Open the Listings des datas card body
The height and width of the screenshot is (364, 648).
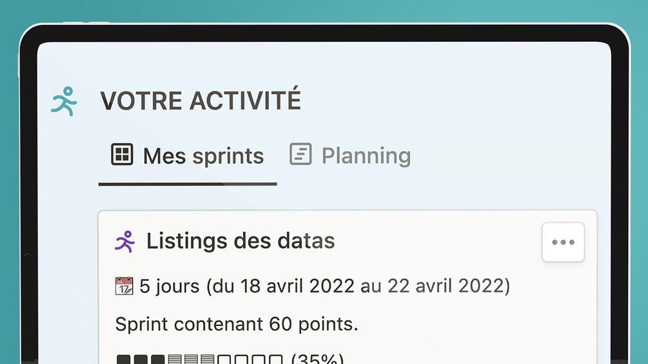tap(348, 287)
